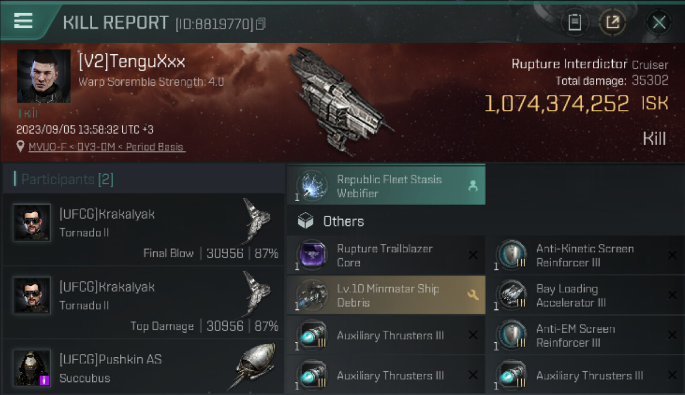Select the Participants tab header
Viewport: 685px width, 395px height.
point(67,180)
